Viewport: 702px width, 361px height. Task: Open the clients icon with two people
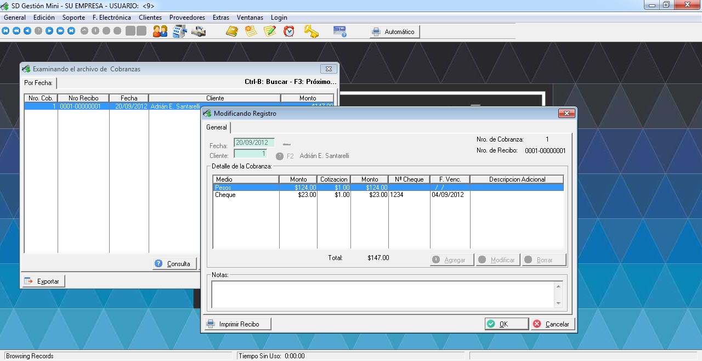[160, 31]
